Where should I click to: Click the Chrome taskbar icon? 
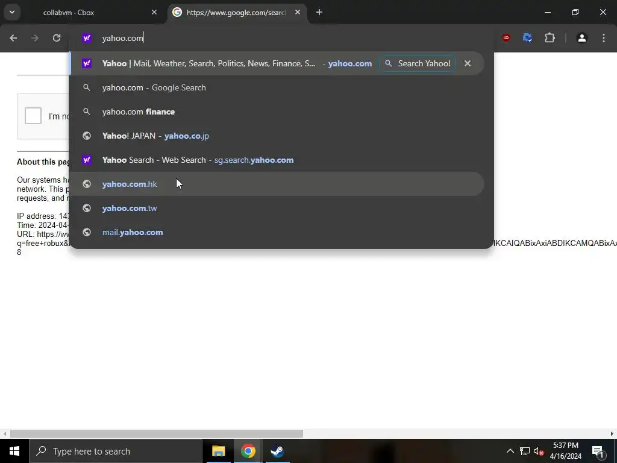click(248, 451)
